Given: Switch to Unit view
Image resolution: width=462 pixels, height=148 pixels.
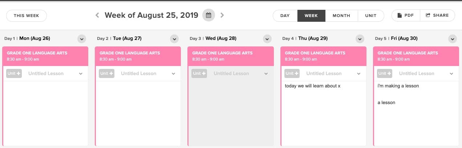Looking at the screenshot, I should tap(371, 16).
